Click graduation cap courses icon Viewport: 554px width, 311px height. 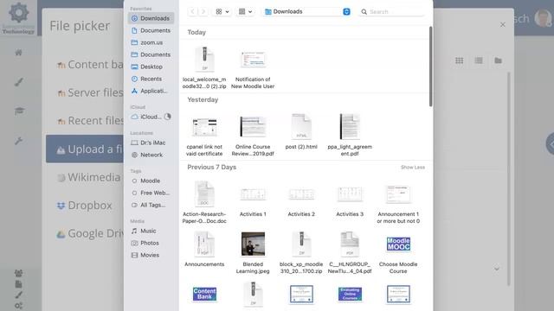point(19,111)
